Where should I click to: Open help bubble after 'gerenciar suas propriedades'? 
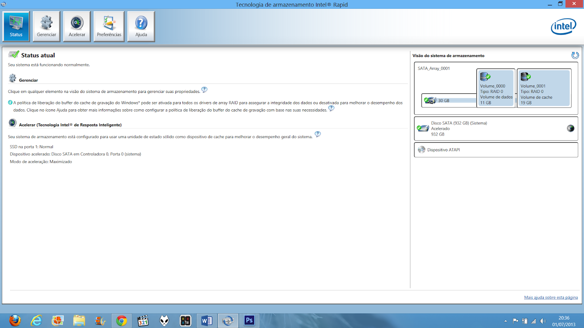tap(204, 90)
